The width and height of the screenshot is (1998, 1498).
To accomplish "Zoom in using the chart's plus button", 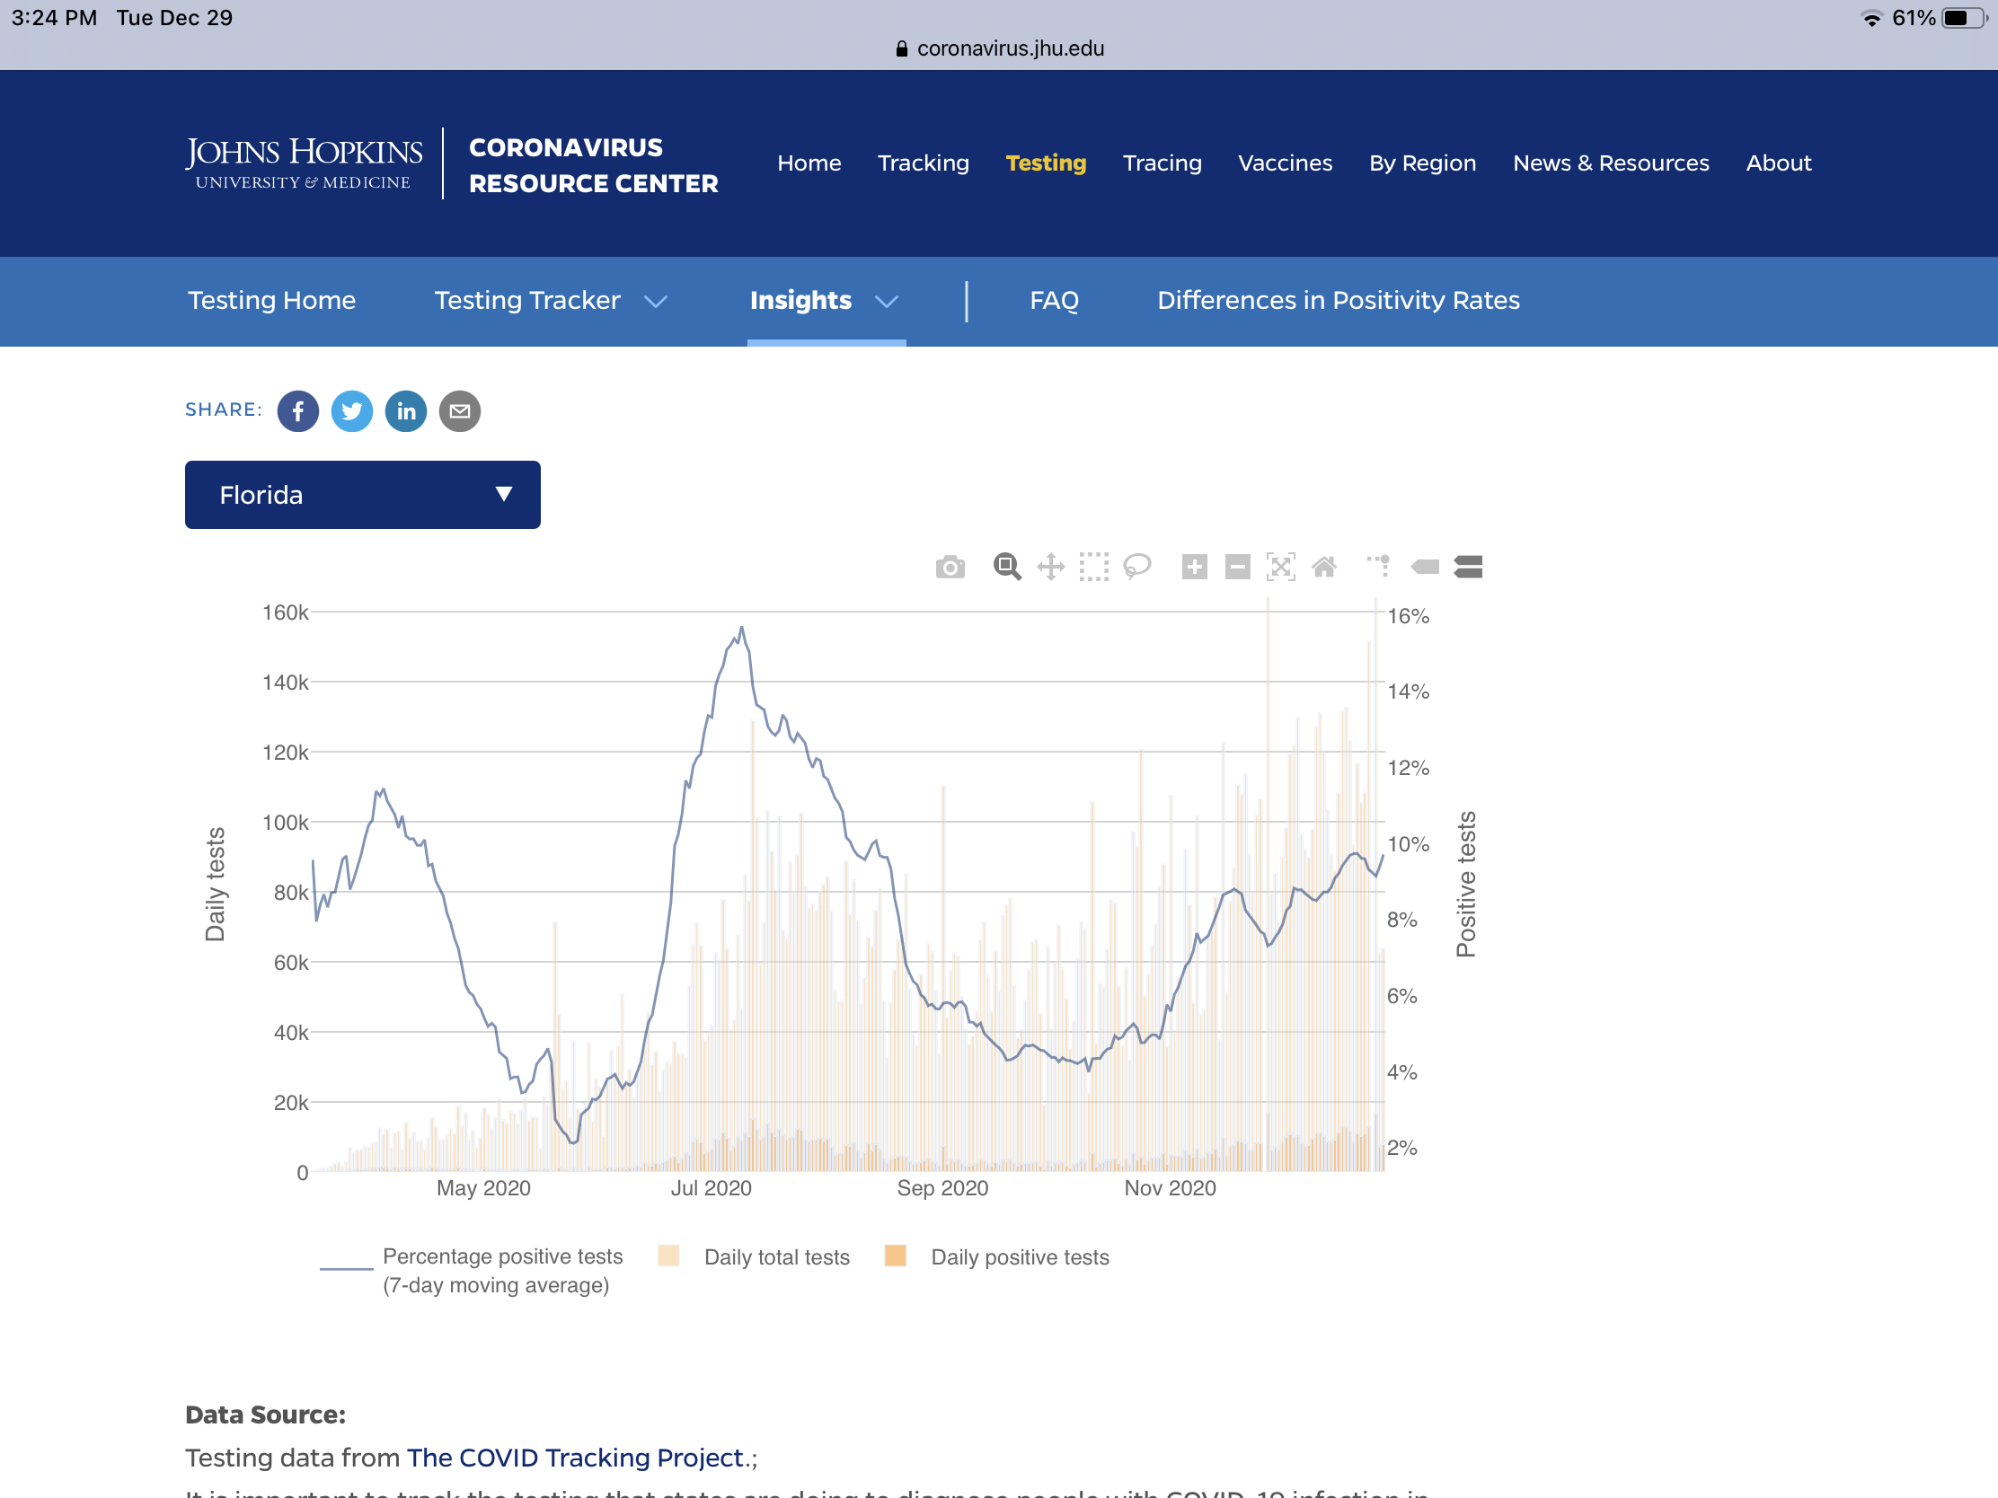I will pos(1194,567).
